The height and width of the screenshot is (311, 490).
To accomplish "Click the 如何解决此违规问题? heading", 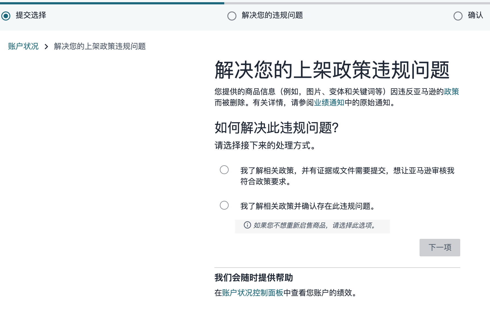I will [x=276, y=128].
